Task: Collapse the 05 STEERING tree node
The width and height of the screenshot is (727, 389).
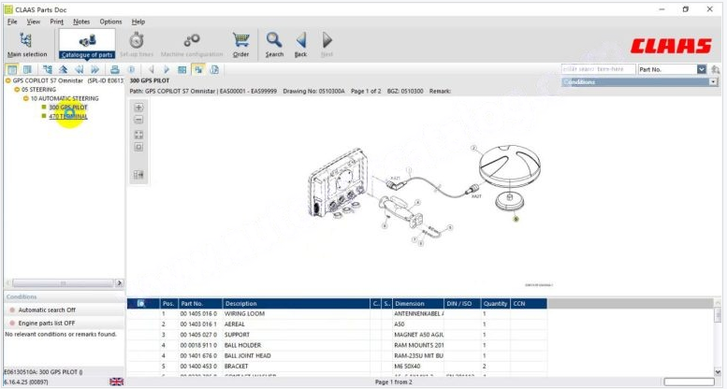Action: [17, 89]
